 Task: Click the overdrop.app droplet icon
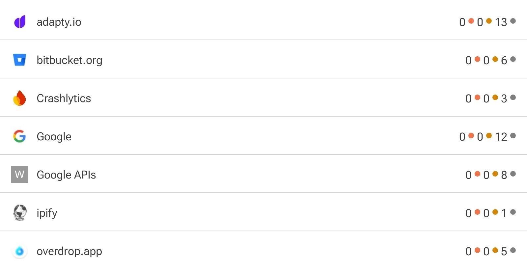tap(19, 251)
